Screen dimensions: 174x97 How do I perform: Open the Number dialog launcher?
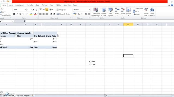(x=89, y=18)
